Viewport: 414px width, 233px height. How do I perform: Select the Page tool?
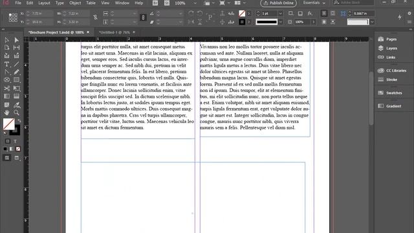pos(6,48)
